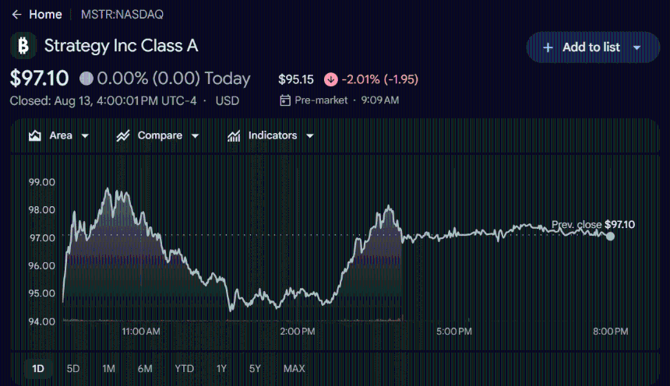
Task: Click the Area chart type icon
Action: coord(34,135)
